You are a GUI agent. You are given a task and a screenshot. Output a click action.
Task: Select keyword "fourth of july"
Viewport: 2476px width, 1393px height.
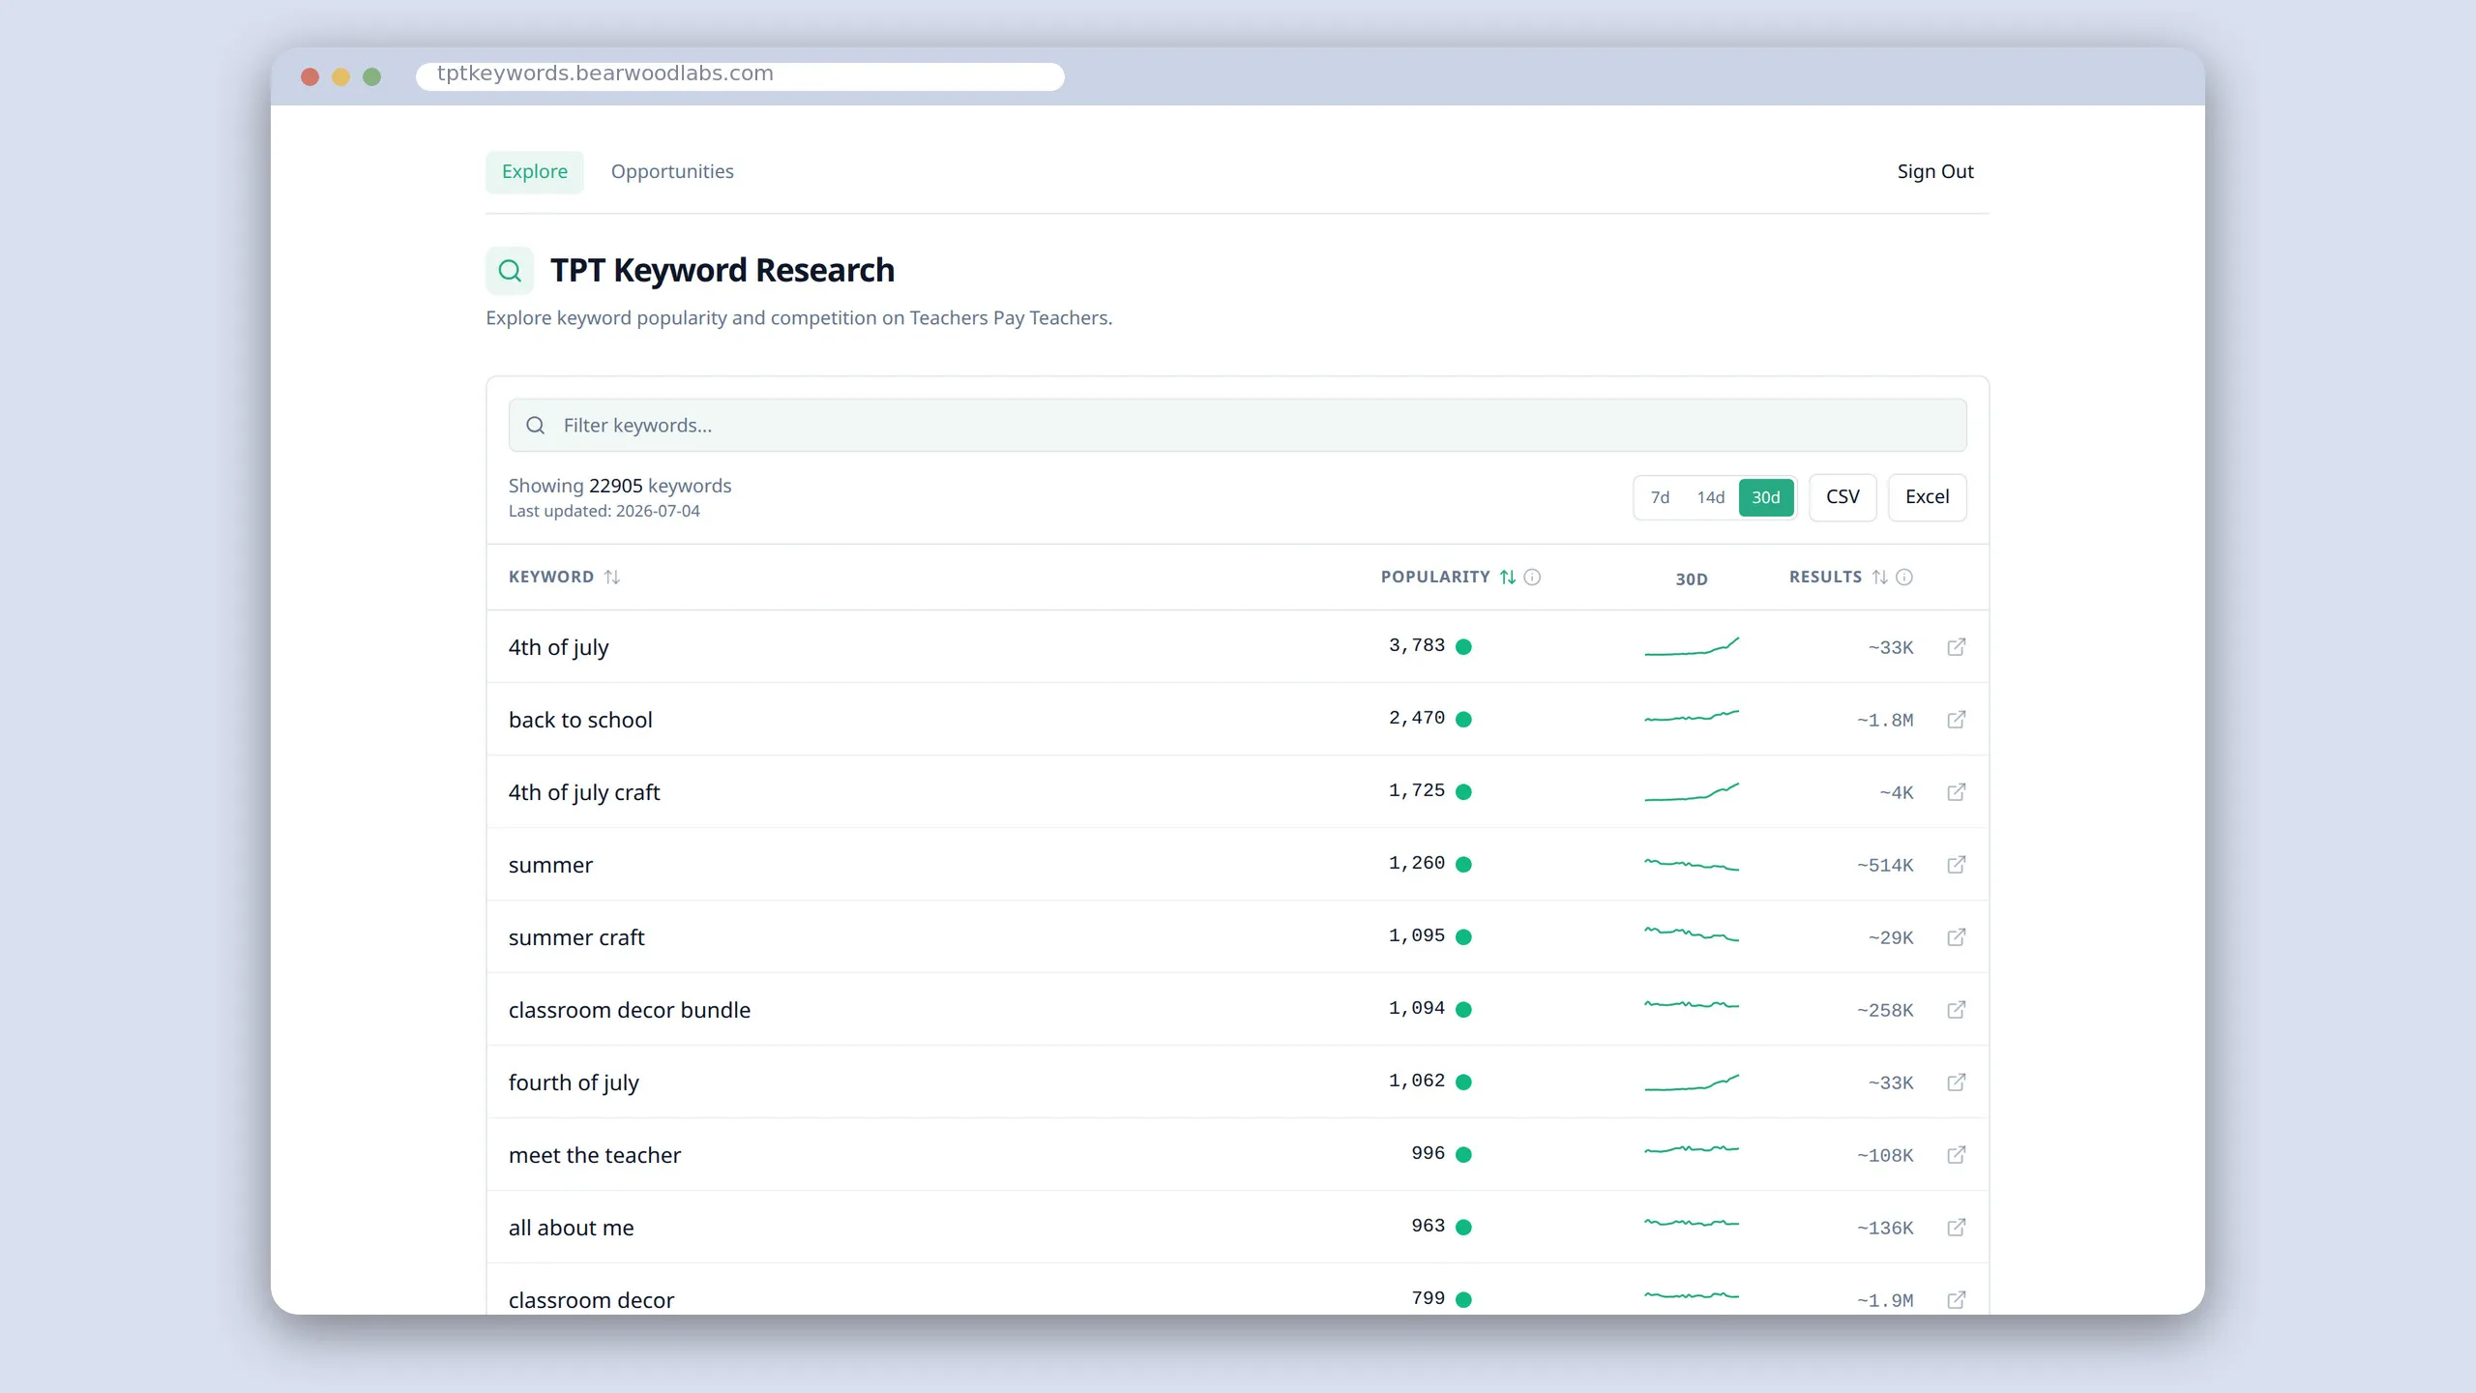pos(574,1083)
